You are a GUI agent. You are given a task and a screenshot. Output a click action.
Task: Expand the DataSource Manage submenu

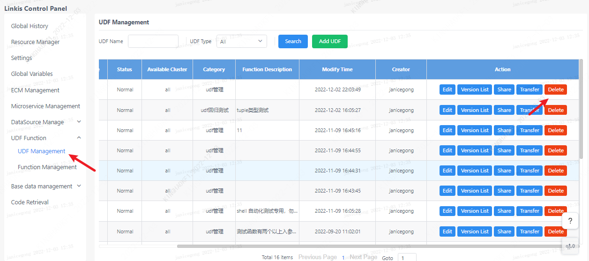79,122
